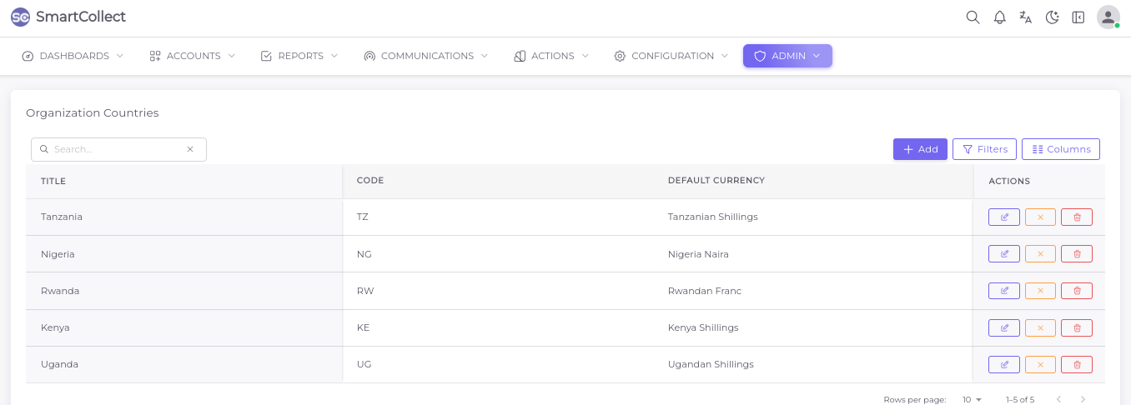Delete the Uganda country row
The height and width of the screenshot is (405, 1131).
tap(1076, 364)
